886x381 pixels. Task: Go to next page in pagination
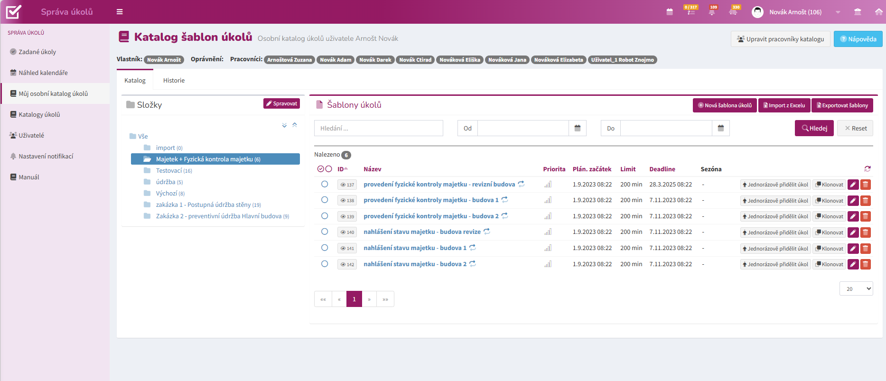pos(369,299)
